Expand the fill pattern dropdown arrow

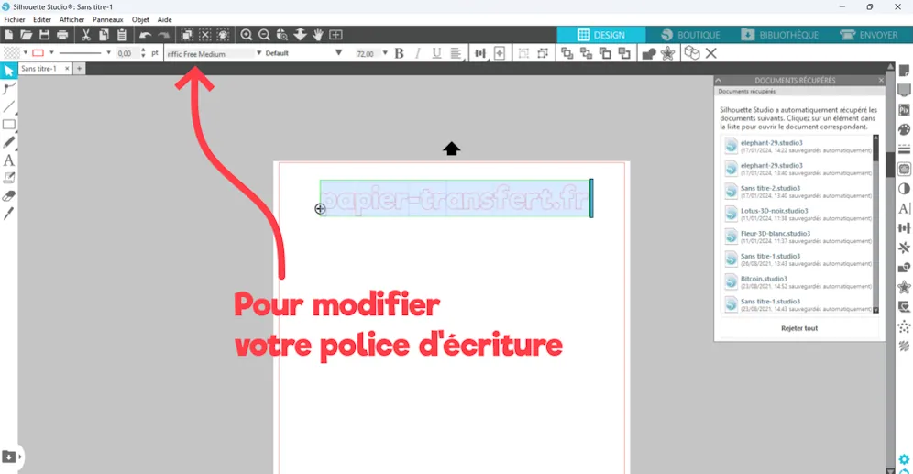pyautogui.click(x=25, y=53)
